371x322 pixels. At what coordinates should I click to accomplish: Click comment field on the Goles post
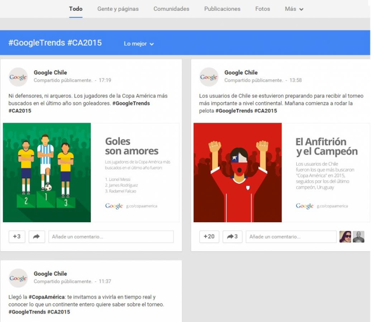pos(111,236)
